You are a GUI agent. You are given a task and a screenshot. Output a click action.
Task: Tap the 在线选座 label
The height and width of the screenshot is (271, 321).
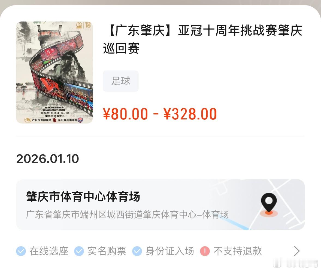coord(49,251)
